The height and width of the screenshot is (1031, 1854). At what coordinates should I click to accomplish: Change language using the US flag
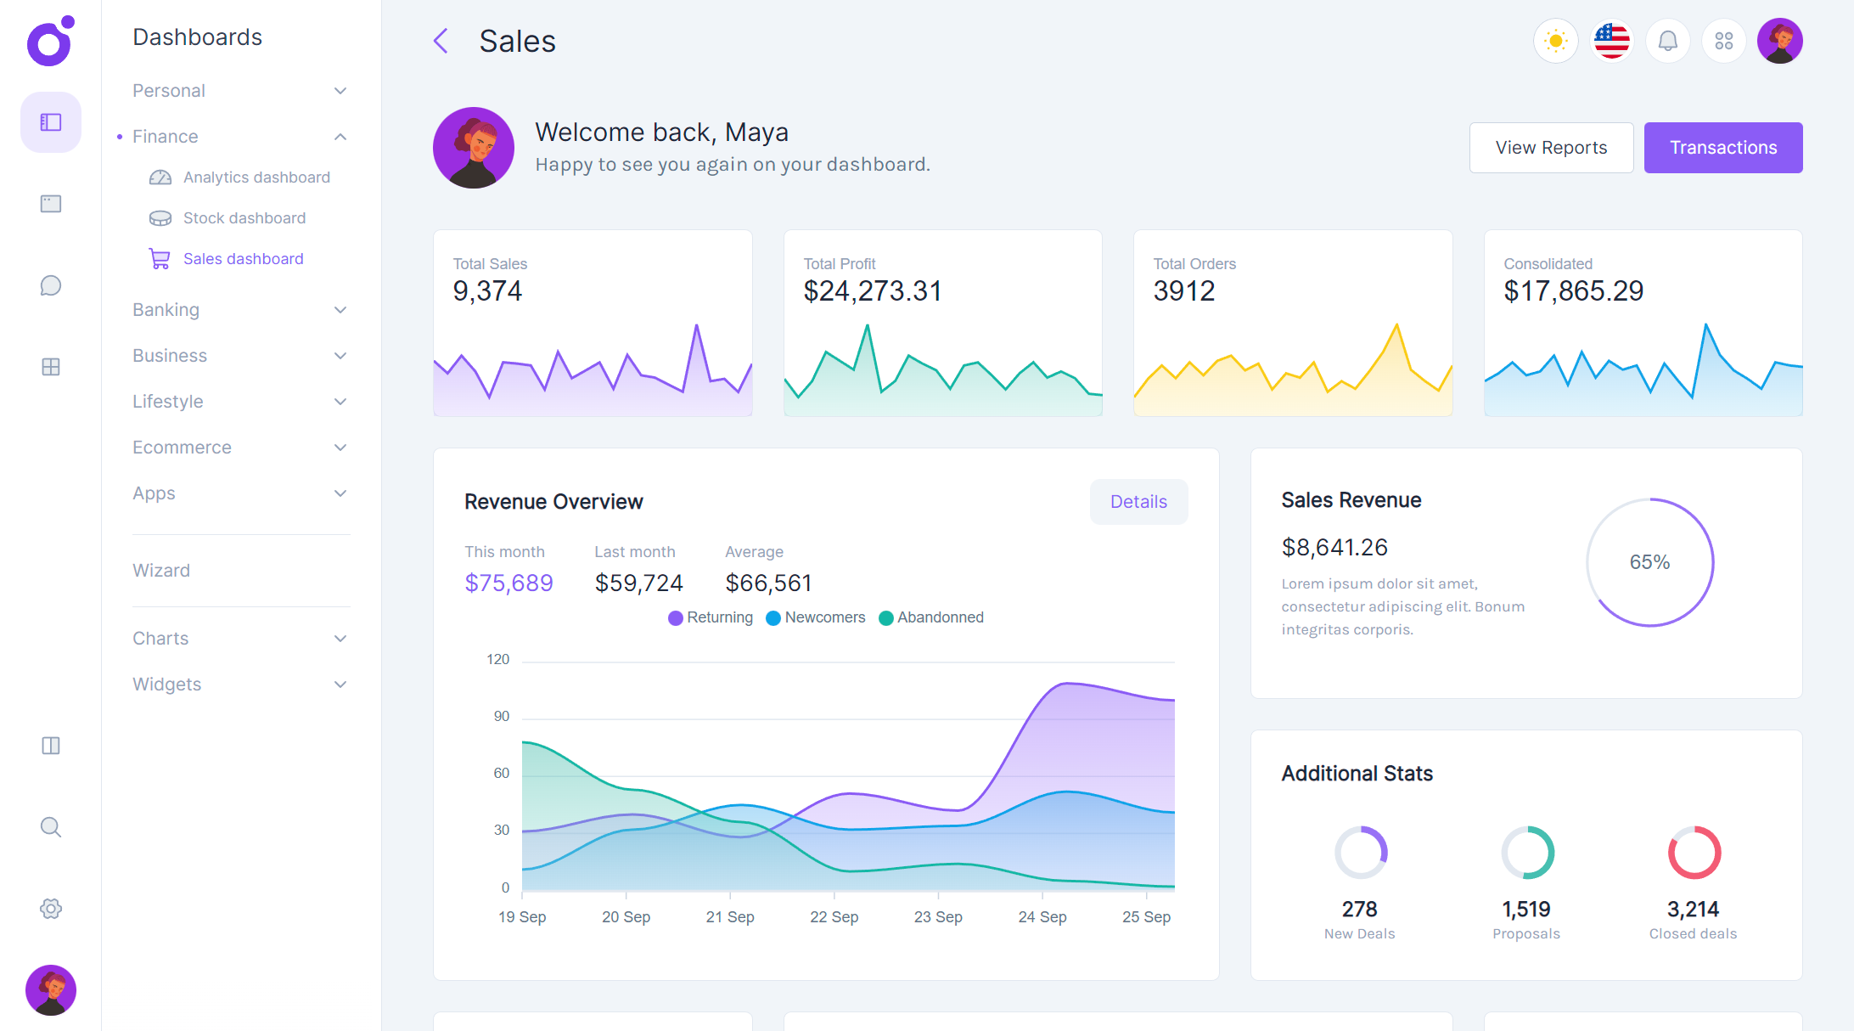pos(1611,40)
